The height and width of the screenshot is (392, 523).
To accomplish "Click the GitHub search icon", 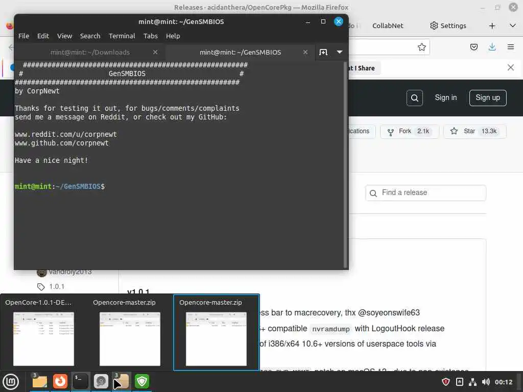I will [x=415, y=98].
